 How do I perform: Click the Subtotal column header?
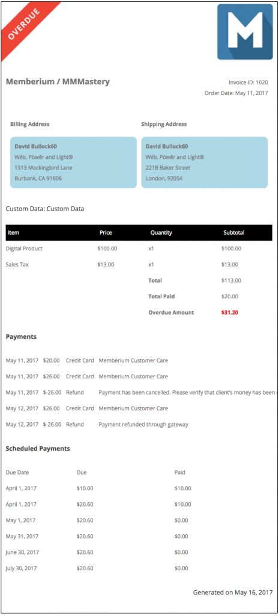coord(234,233)
